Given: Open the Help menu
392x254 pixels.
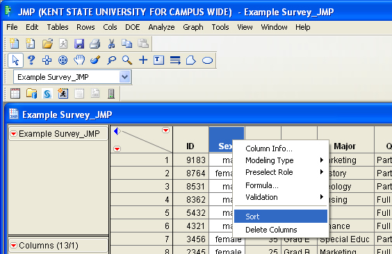Looking at the screenshot, I should click(303, 27).
